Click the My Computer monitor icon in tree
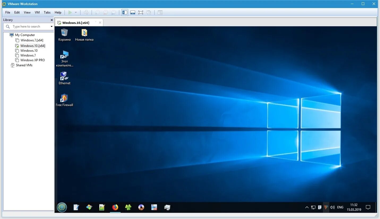380x219 pixels. tap(12, 35)
